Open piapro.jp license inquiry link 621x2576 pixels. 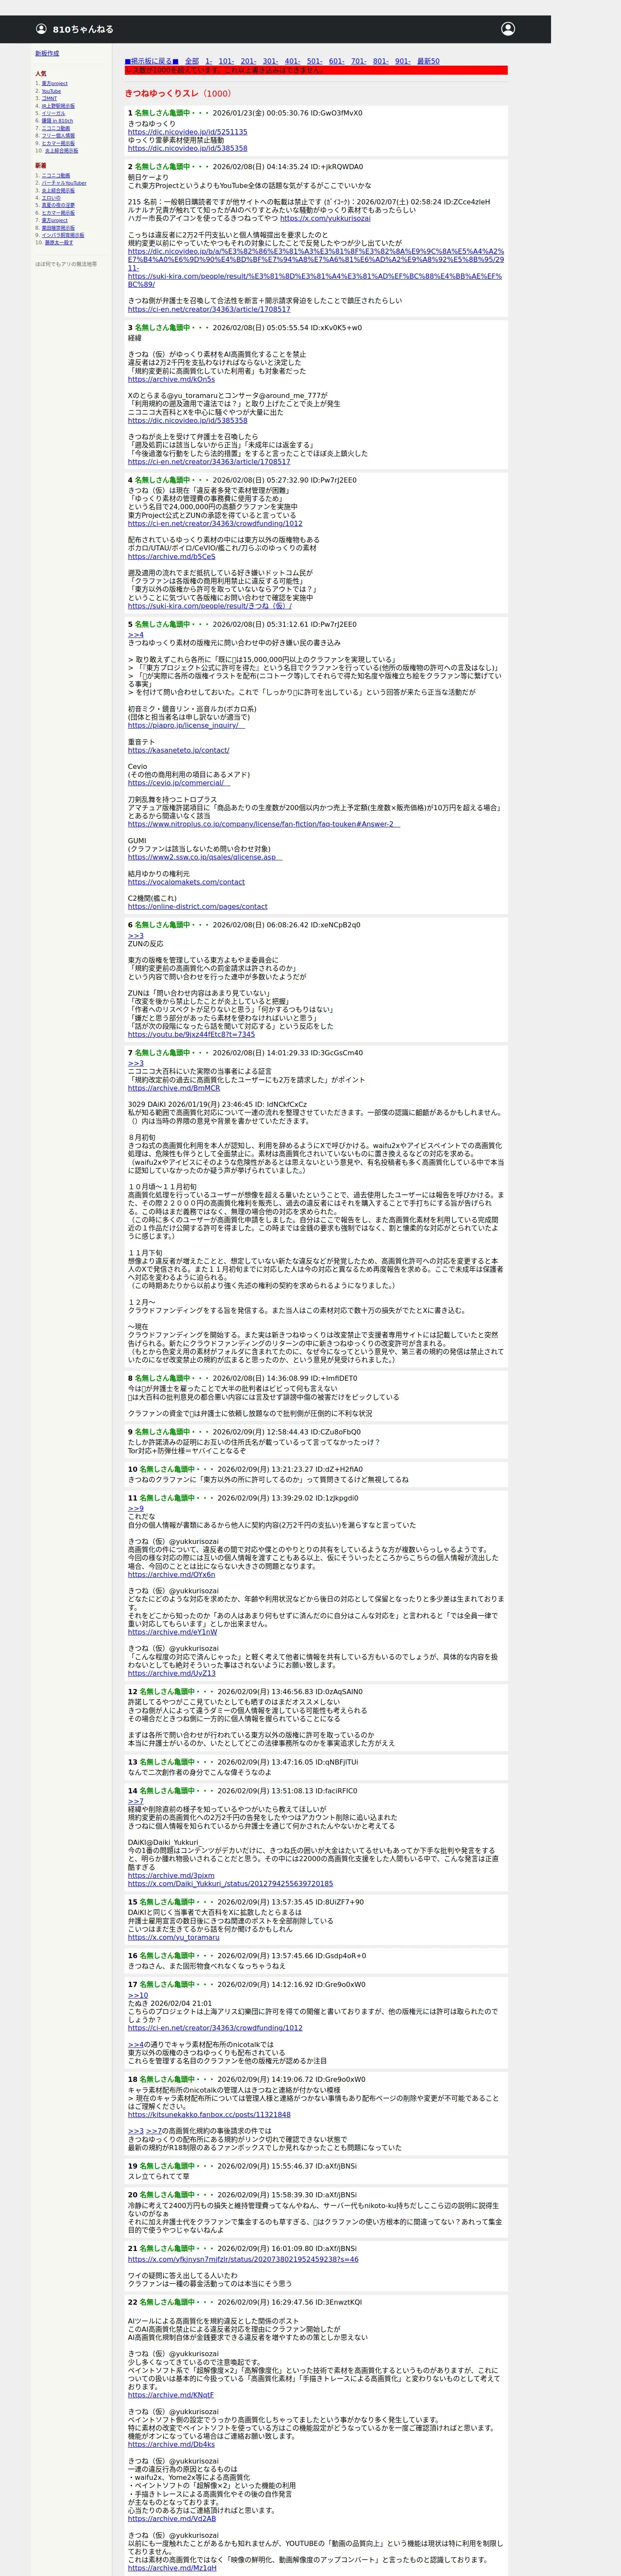186,726
